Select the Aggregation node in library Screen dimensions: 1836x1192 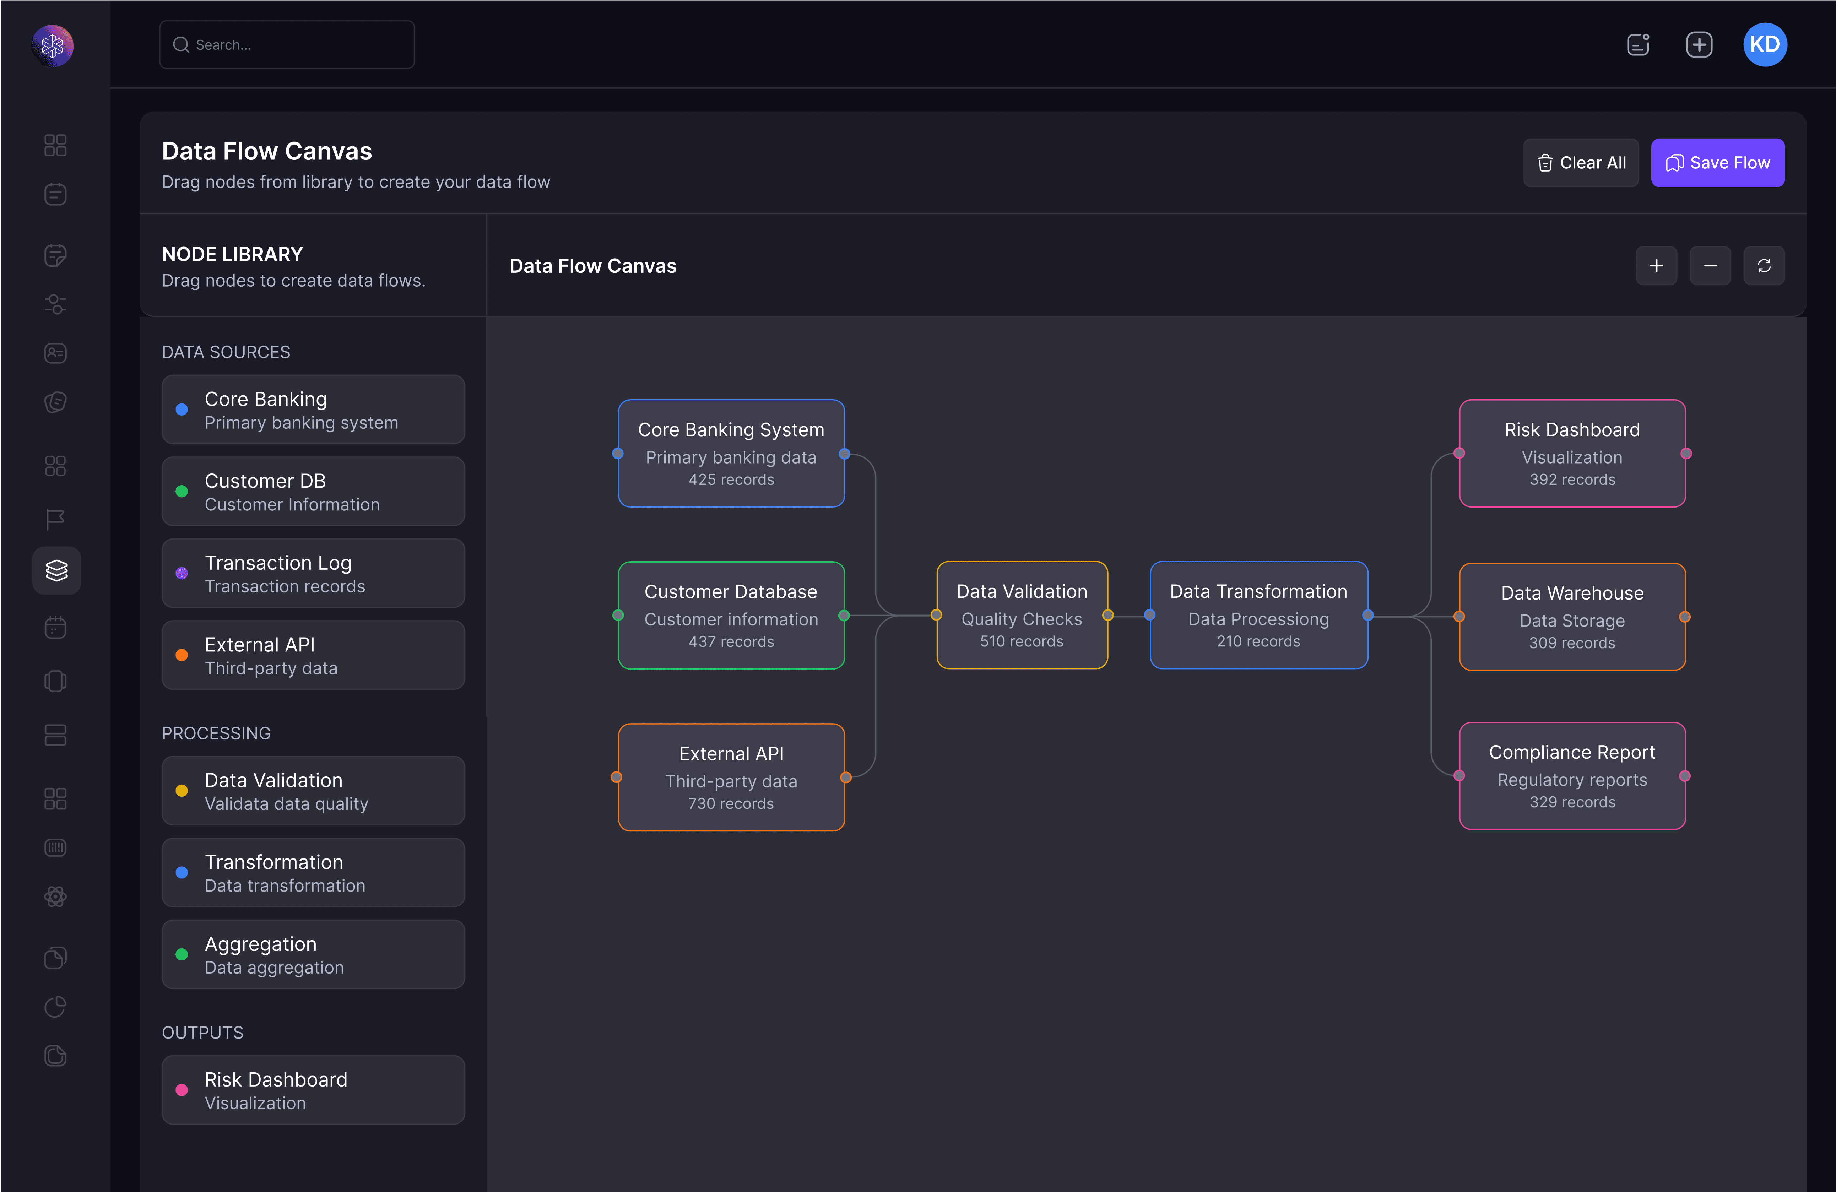pos(313,954)
